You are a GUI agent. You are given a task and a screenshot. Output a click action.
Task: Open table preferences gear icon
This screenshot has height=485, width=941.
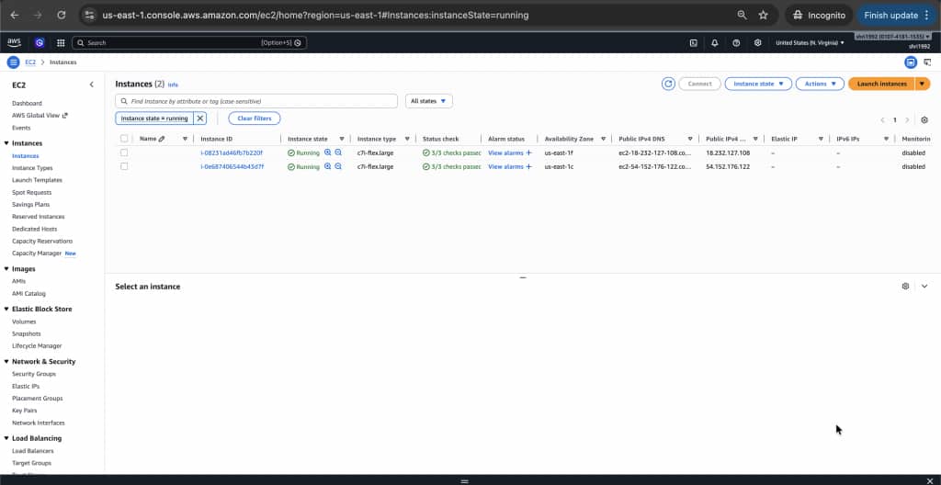[x=924, y=119]
